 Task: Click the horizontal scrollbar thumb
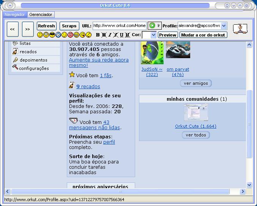click(120, 191)
